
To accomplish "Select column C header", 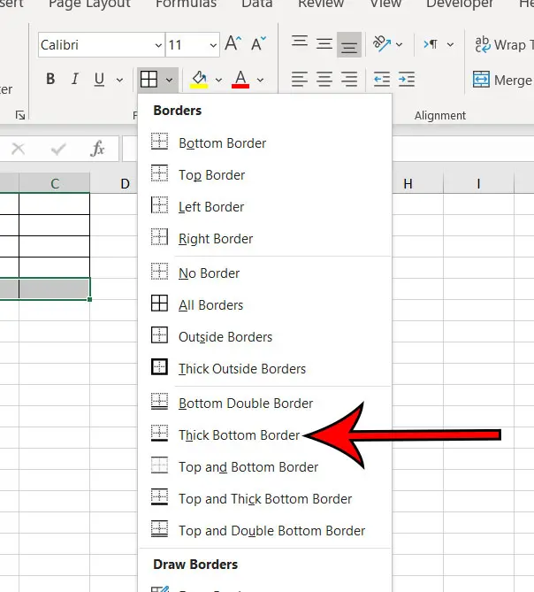I will (x=55, y=184).
